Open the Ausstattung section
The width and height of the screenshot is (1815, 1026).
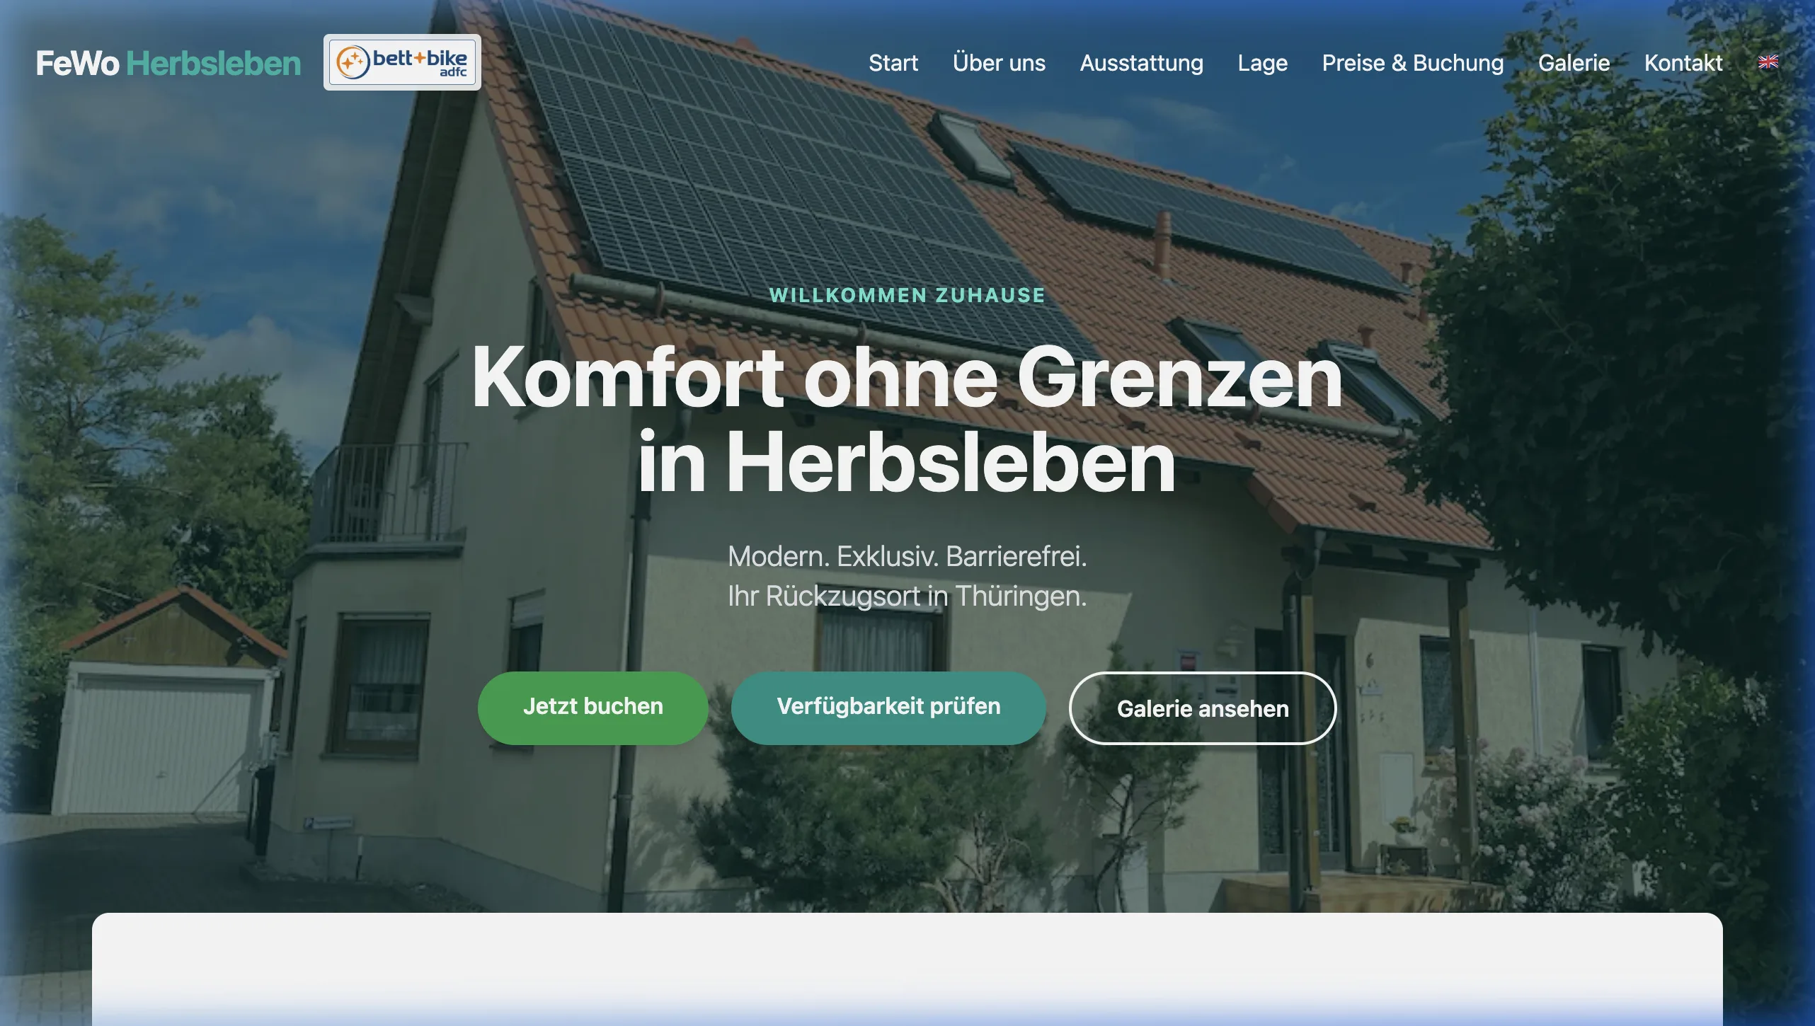point(1141,63)
